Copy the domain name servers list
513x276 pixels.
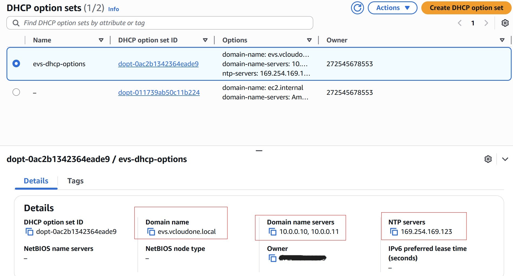click(x=272, y=231)
